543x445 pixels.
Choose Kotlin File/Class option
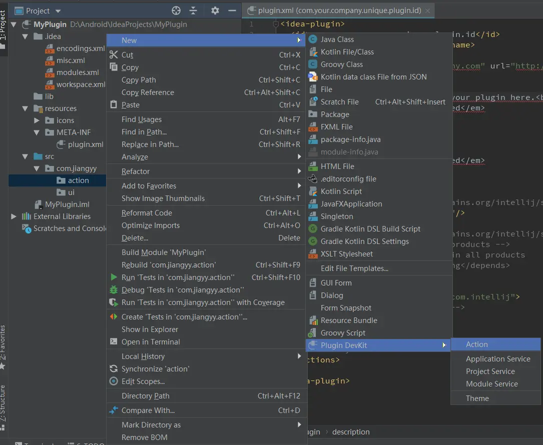pyautogui.click(x=347, y=52)
